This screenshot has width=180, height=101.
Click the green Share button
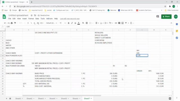click(166, 17)
